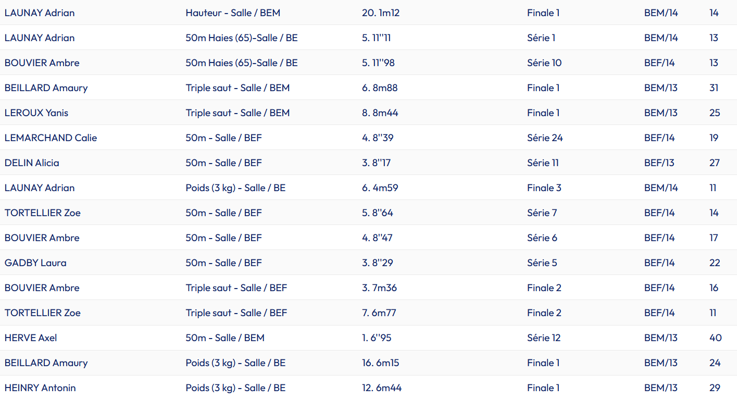Viewport: 737px width, 400px height.
Task: Click the 3. 7m36 Triple saut result
Action: coord(379,288)
